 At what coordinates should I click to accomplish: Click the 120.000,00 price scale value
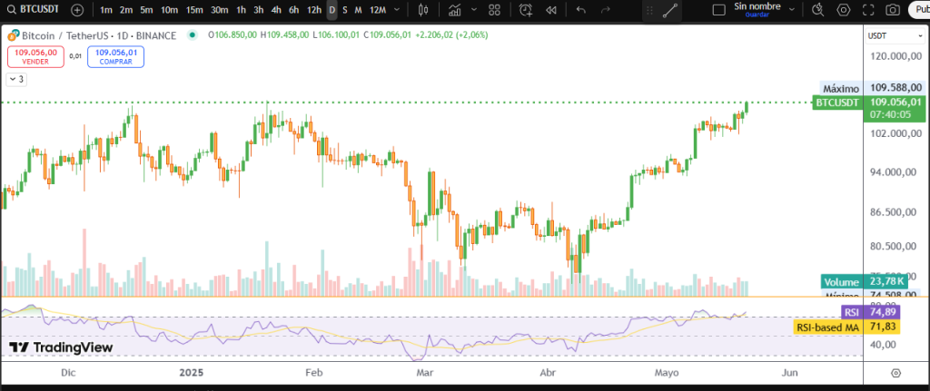895,55
